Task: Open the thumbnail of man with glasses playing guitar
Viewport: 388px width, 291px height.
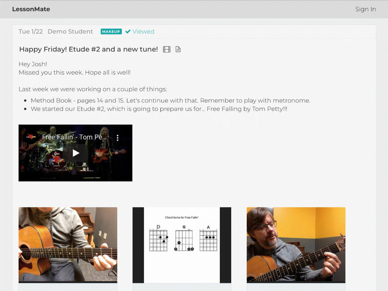Action: coord(296,245)
